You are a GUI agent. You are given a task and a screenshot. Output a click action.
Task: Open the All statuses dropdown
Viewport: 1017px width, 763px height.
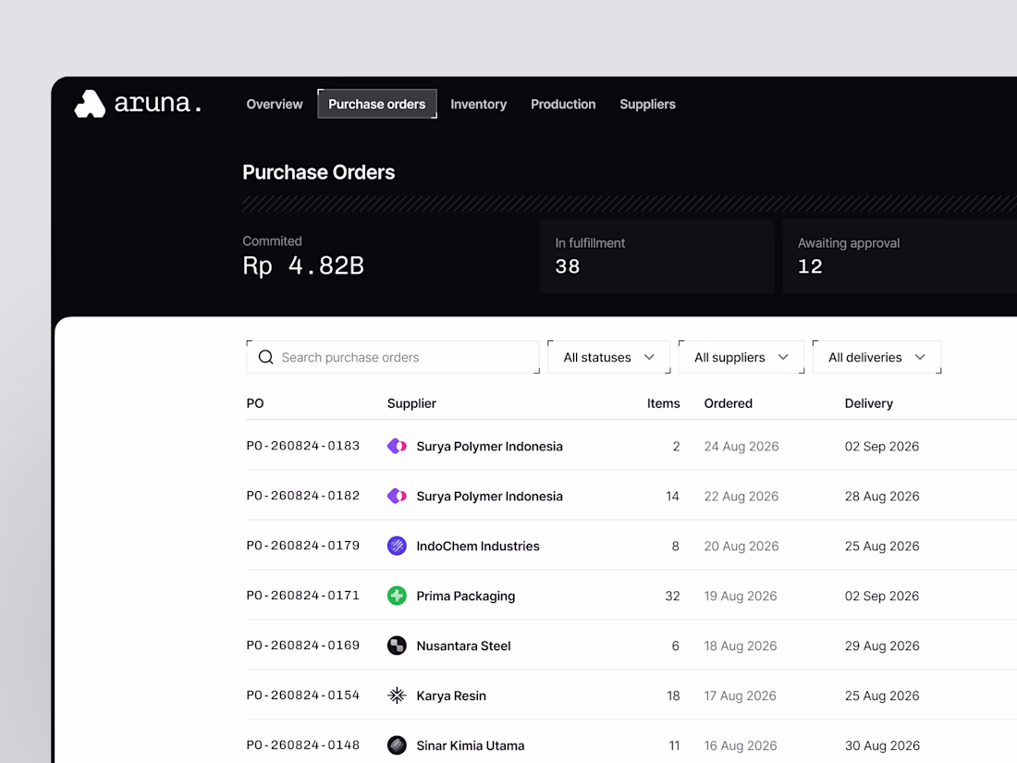coord(609,357)
